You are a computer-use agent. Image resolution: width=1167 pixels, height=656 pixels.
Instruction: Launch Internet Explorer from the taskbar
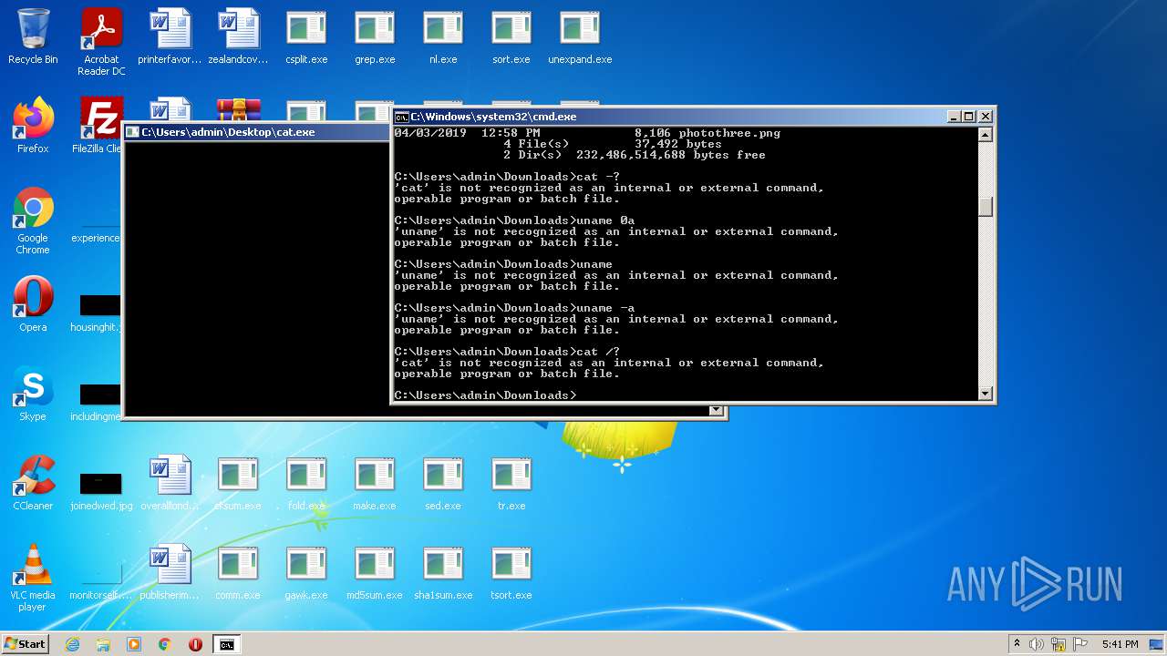[72, 644]
